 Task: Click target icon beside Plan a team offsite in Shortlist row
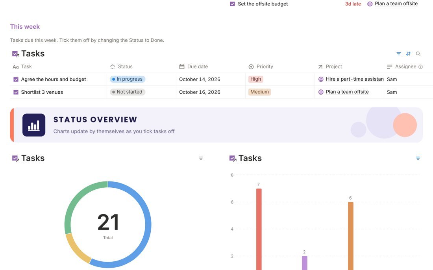[321, 92]
